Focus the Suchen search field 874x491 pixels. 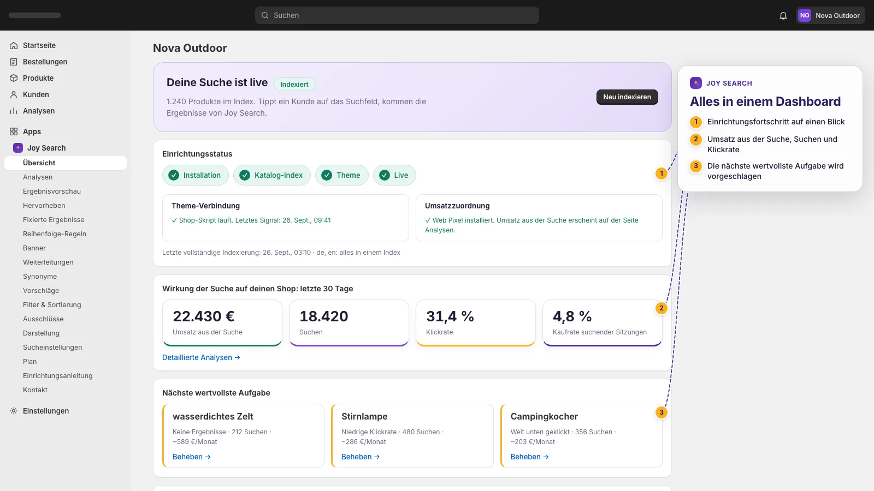pos(397,15)
